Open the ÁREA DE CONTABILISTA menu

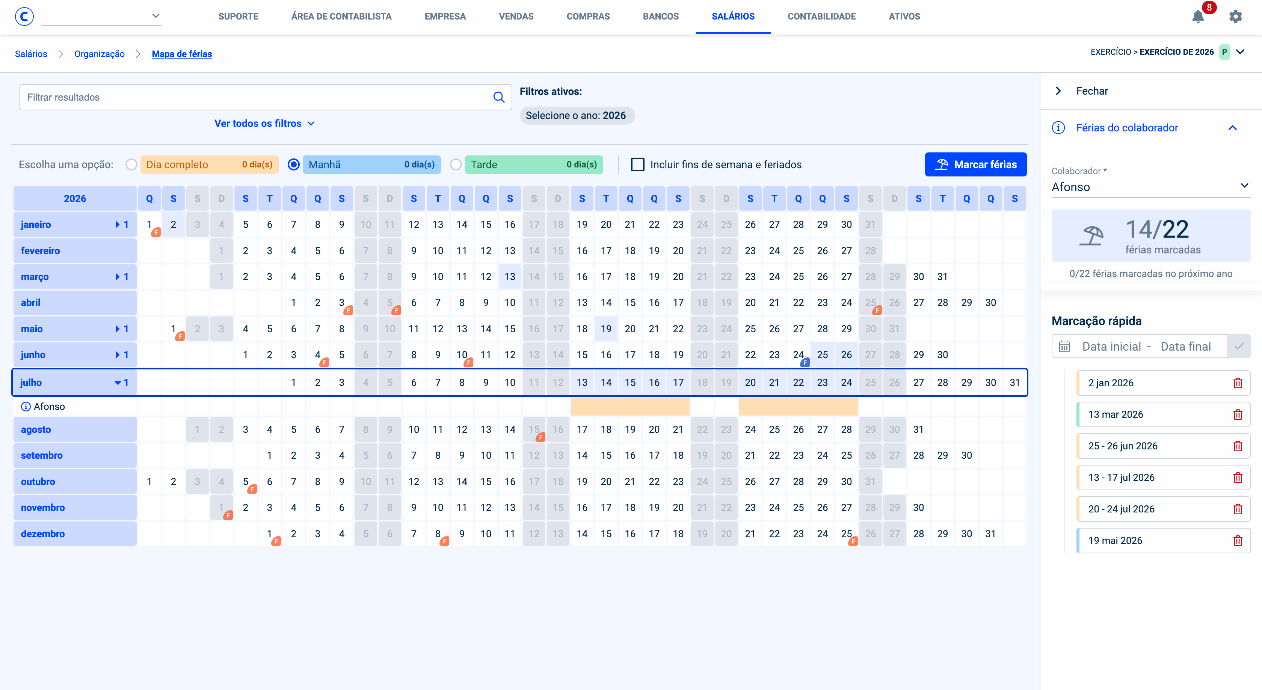[x=341, y=16]
